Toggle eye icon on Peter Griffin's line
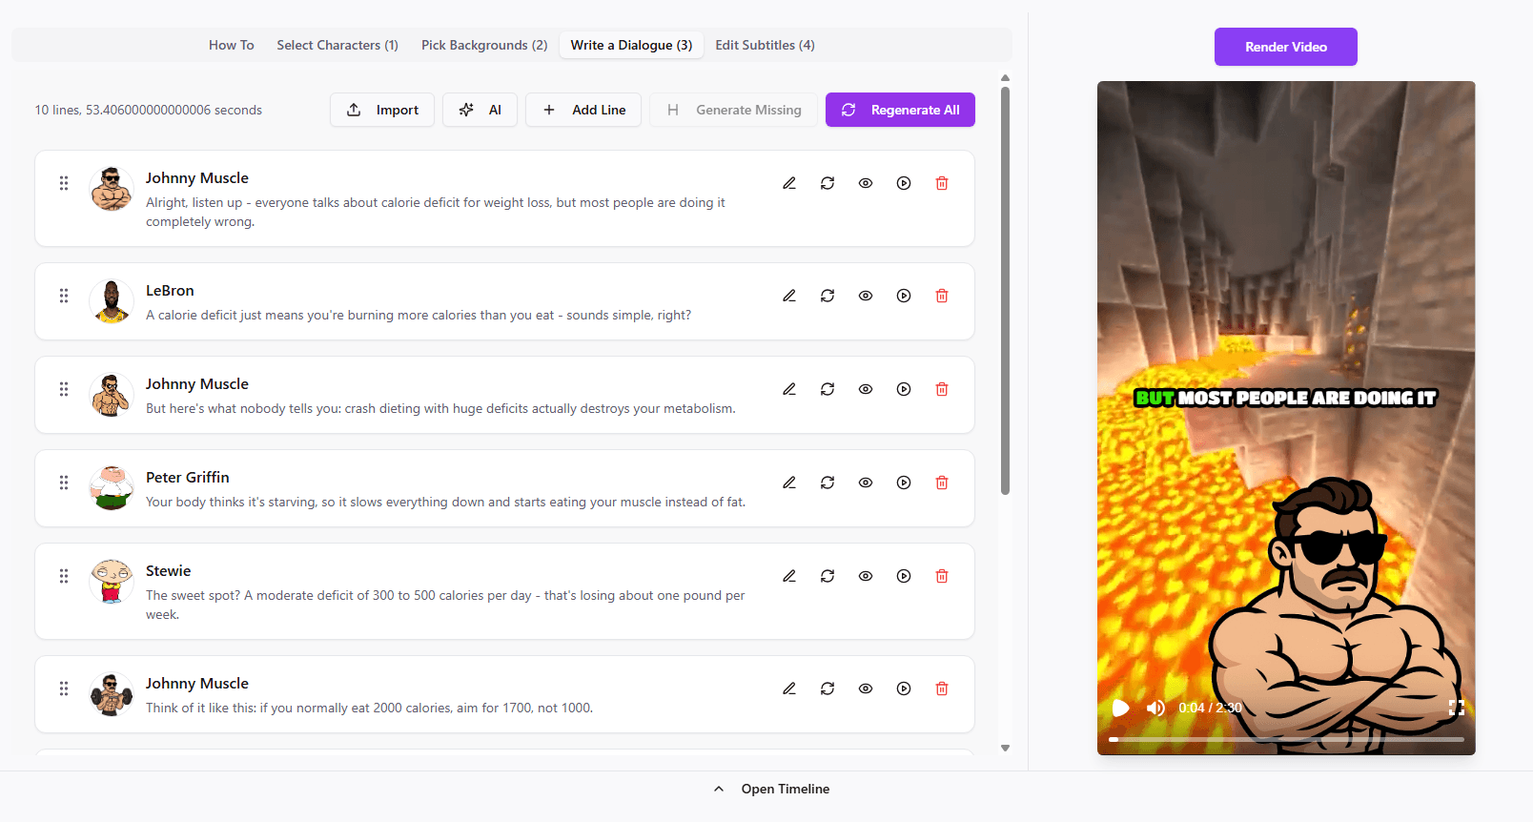 [866, 483]
